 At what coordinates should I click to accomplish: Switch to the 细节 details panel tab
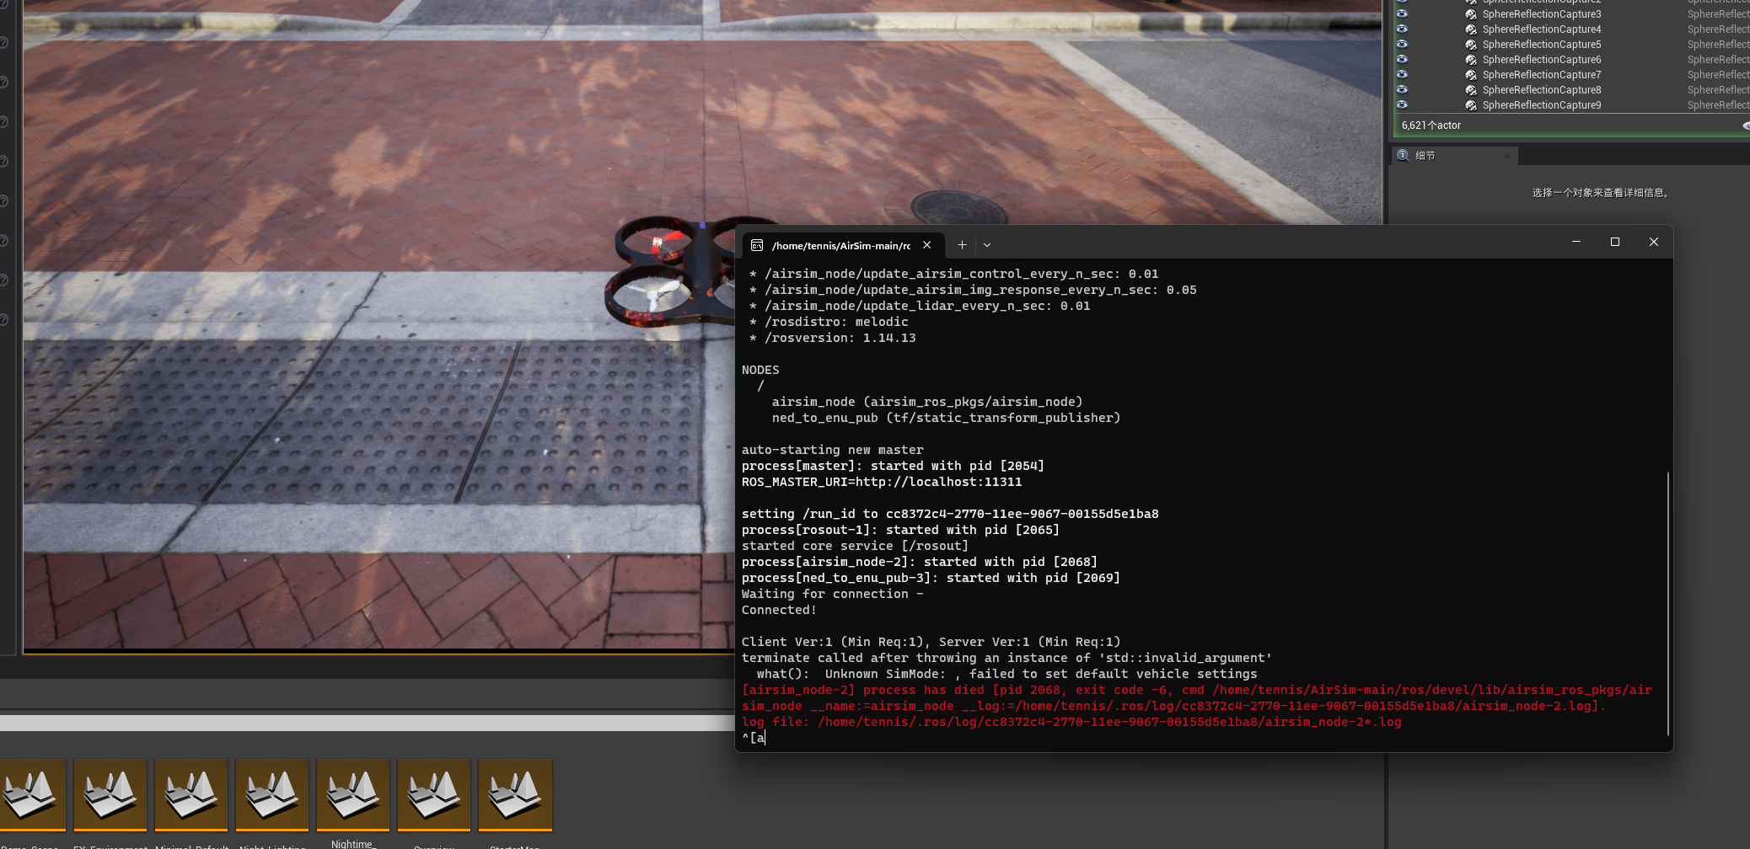click(1425, 156)
